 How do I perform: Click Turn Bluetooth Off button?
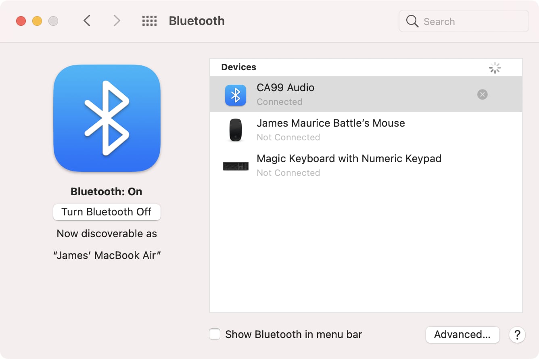(107, 212)
